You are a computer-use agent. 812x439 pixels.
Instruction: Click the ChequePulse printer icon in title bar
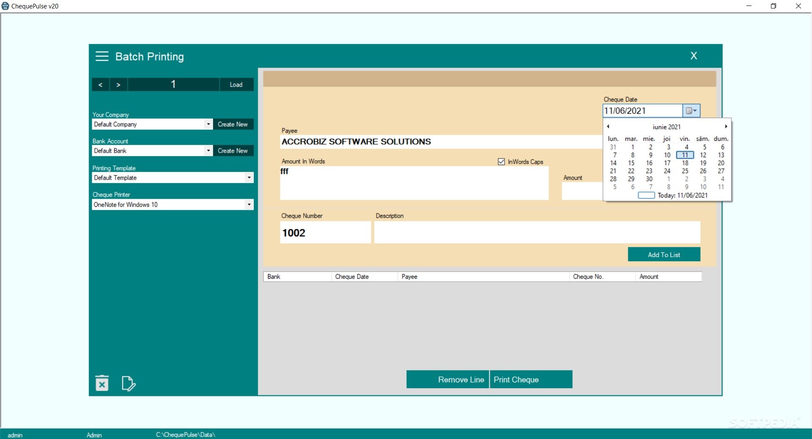click(x=5, y=6)
